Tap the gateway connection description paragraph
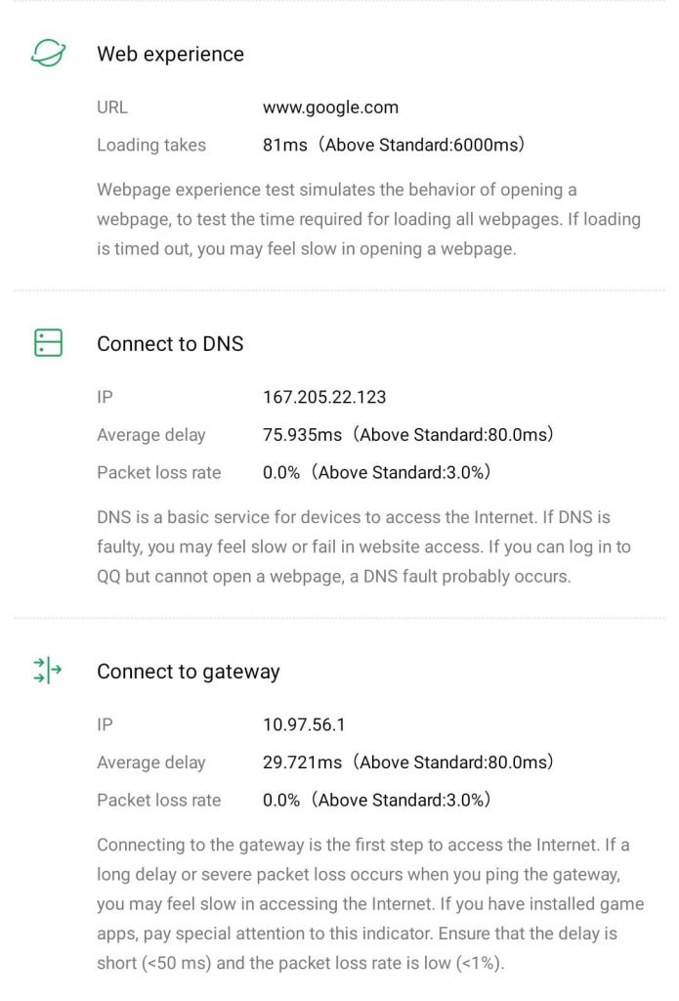 tap(369, 904)
